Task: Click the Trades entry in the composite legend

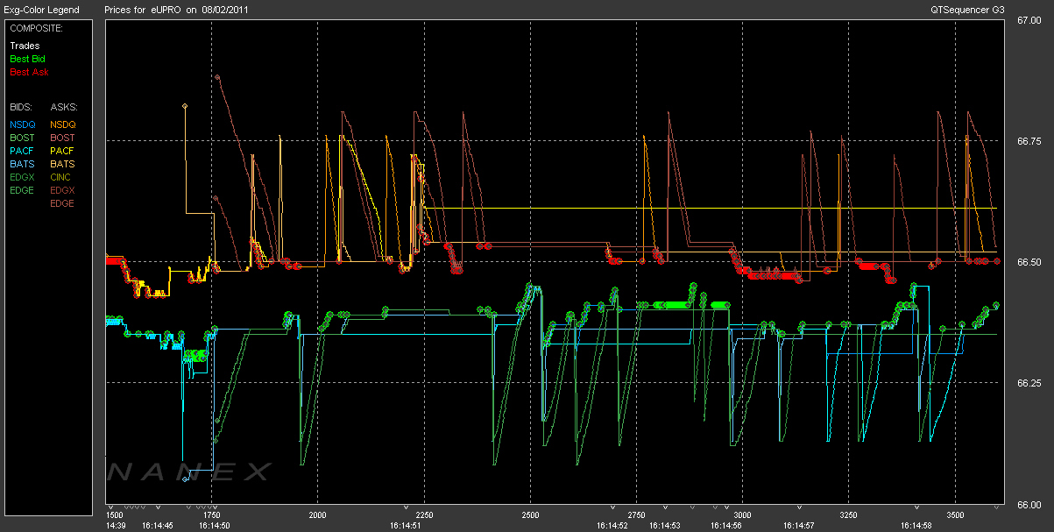Action: coord(24,46)
